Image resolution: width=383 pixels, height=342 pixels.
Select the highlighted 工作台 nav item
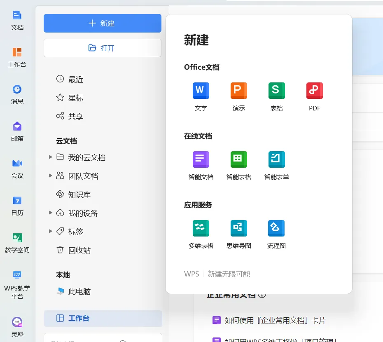pyautogui.click(x=103, y=318)
